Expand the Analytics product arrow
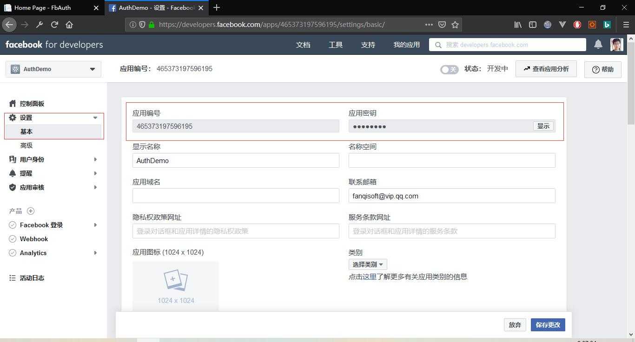The image size is (635, 342). (95, 253)
